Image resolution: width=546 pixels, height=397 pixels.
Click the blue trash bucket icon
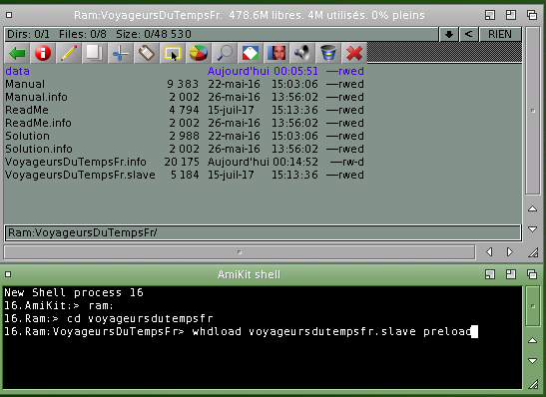(x=328, y=53)
